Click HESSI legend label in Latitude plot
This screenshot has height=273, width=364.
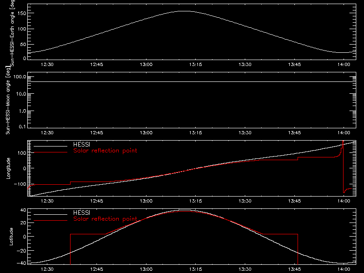(81, 212)
